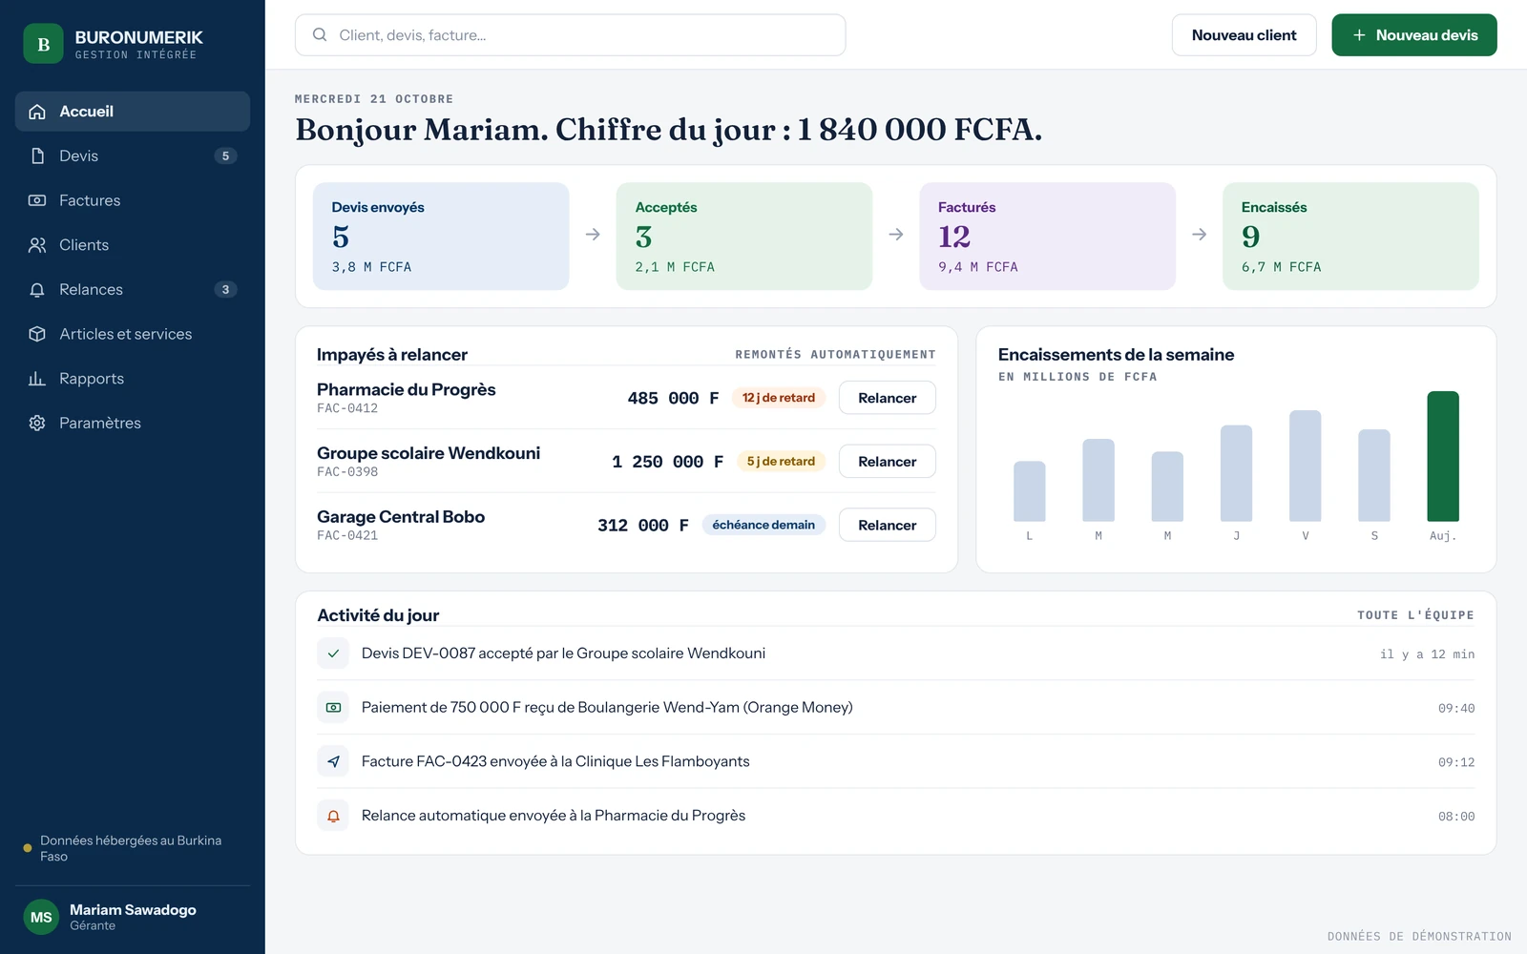Click the Paramètres gear icon

pos(37,423)
